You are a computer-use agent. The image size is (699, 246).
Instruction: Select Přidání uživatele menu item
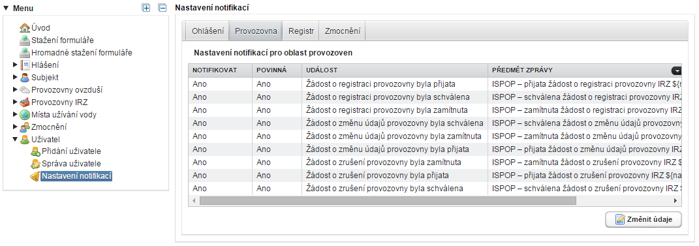click(71, 151)
